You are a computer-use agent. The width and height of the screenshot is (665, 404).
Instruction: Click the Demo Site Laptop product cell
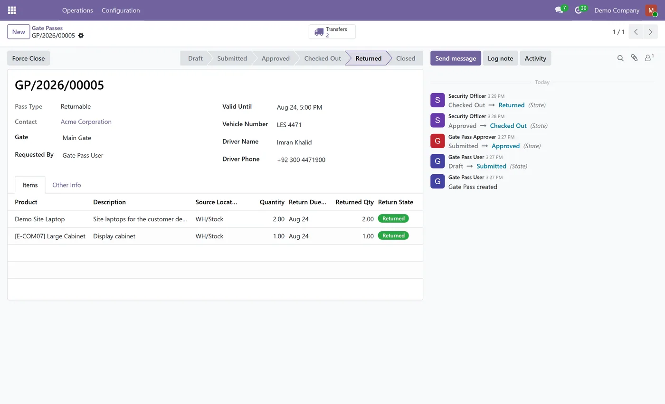click(50, 219)
